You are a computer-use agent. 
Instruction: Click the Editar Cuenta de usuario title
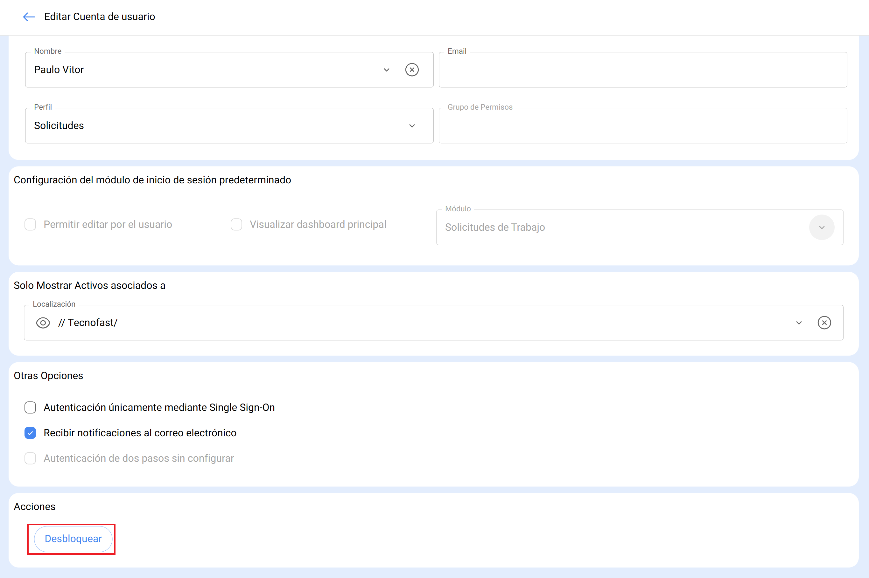coord(100,17)
